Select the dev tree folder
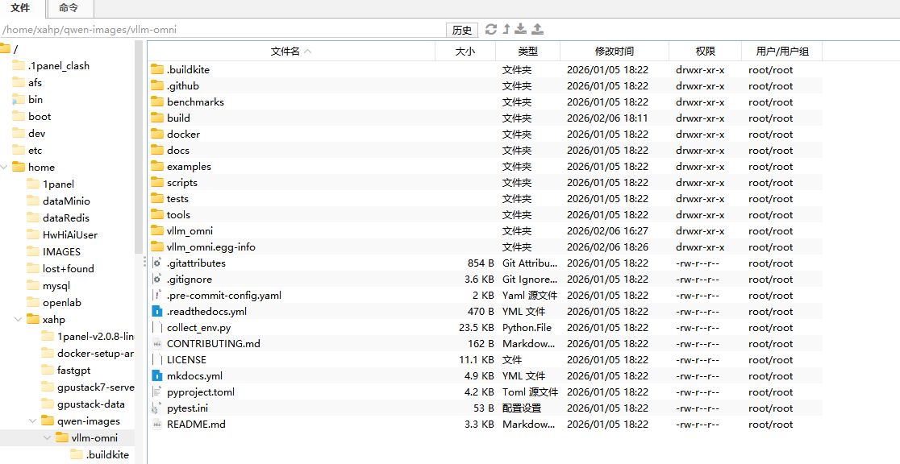The image size is (900, 464). click(x=37, y=133)
